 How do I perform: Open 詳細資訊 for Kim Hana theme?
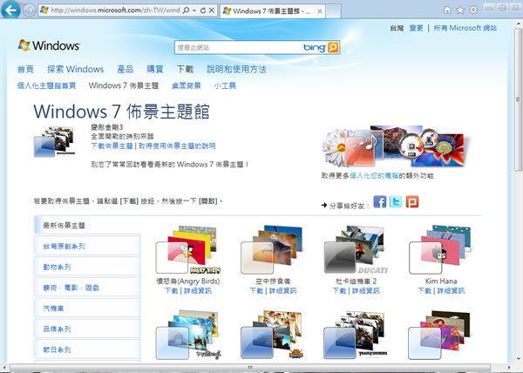(x=451, y=291)
